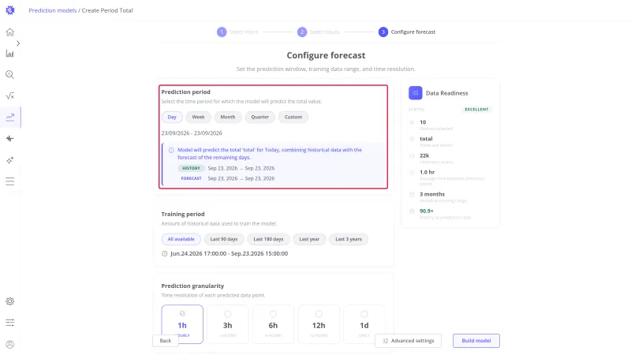Open the prediction trend line icon
This screenshot has height=355, width=631.
click(10, 117)
